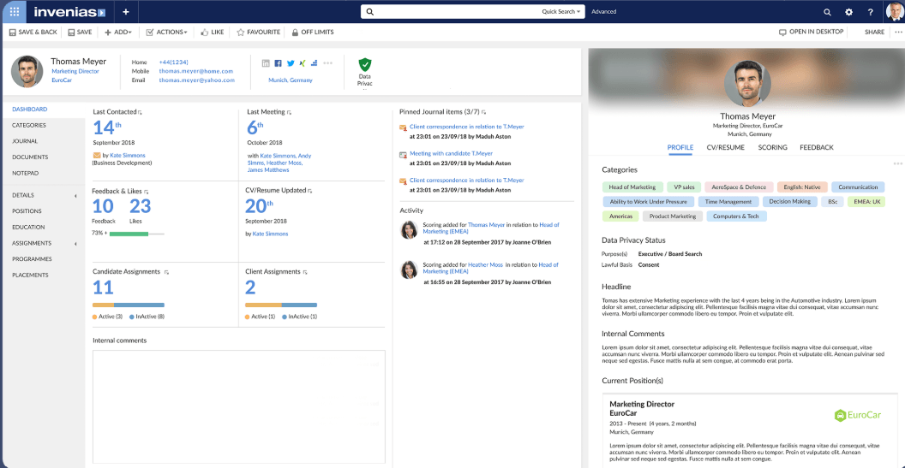
Task: Click the Internal comments text area
Action: tap(239, 406)
